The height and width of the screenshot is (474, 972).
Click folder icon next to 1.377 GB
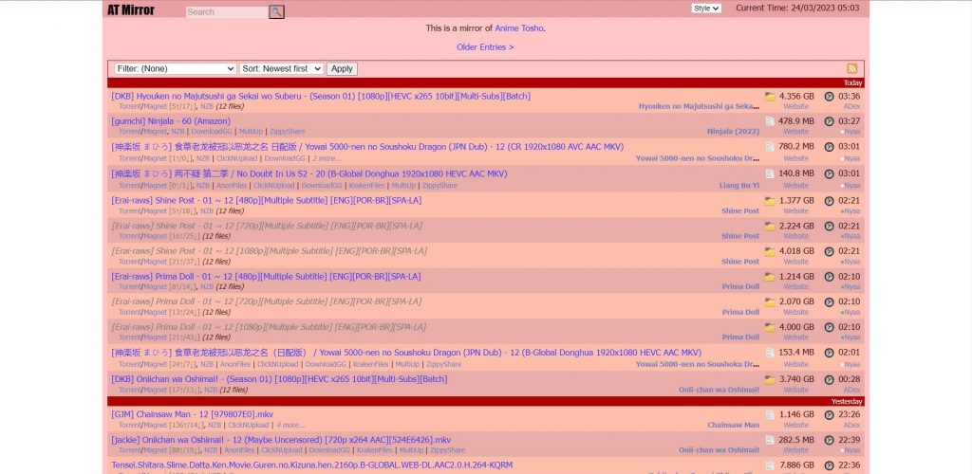point(770,201)
